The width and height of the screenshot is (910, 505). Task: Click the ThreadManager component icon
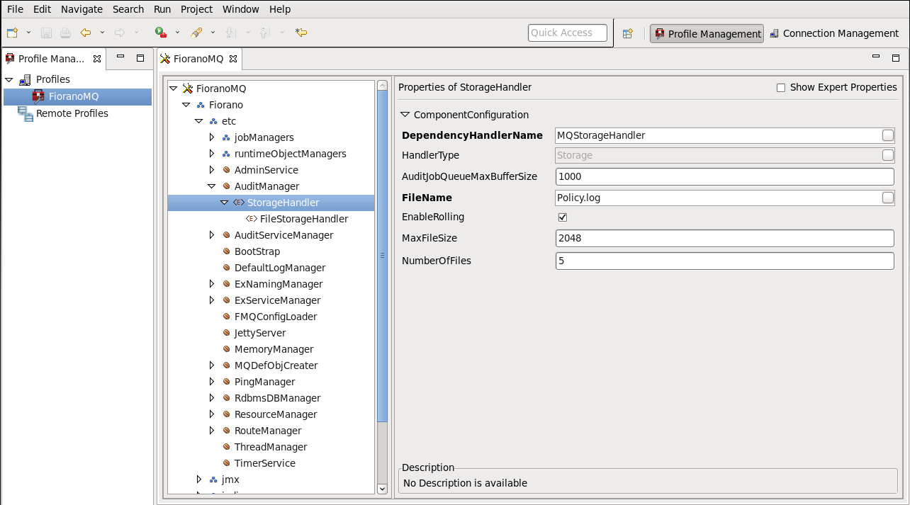click(x=226, y=447)
